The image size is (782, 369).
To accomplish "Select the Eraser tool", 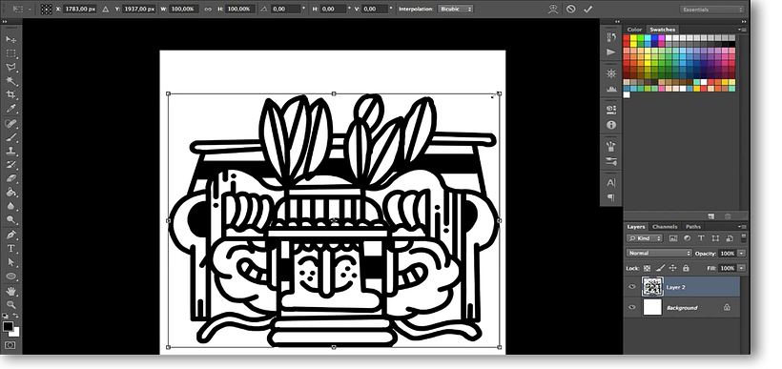I will (x=11, y=178).
